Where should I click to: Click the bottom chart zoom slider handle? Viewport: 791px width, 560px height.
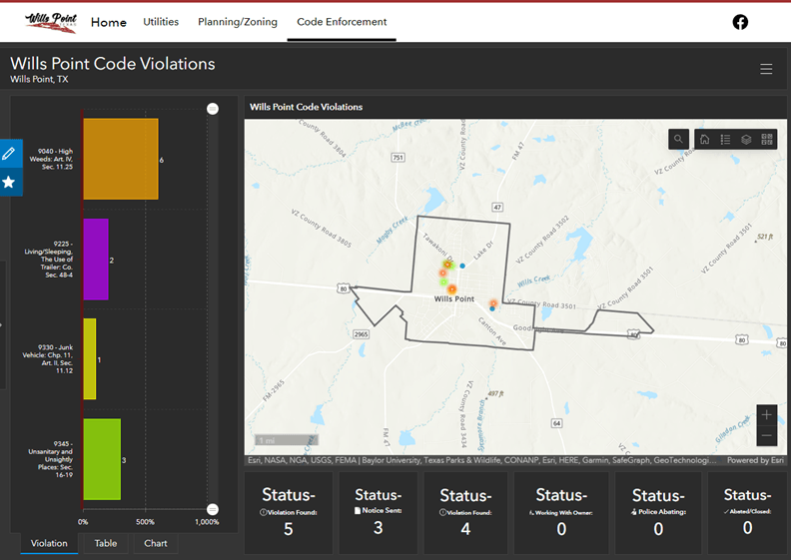(213, 509)
